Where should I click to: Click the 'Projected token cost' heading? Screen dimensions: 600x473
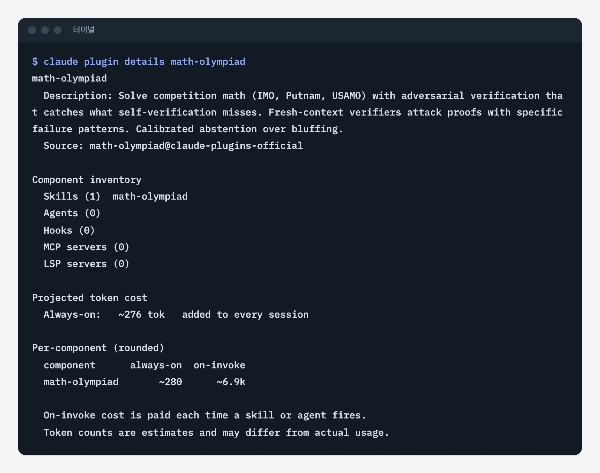coord(90,298)
